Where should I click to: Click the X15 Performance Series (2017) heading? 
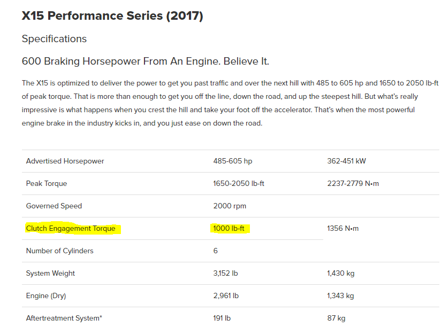[x=112, y=16]
